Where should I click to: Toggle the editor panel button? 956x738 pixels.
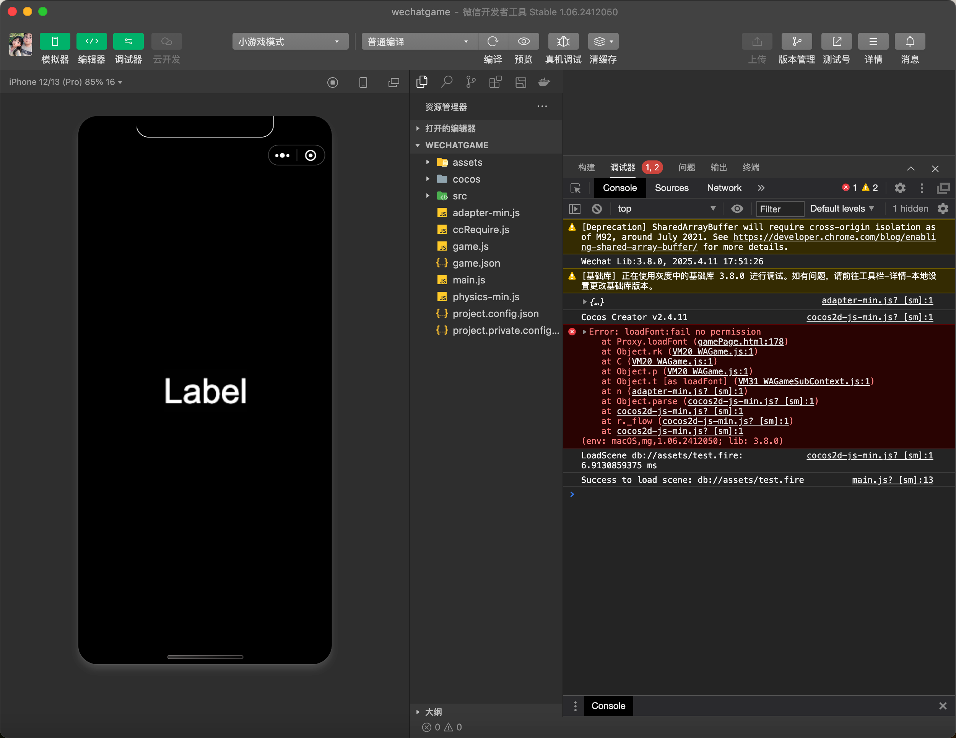tap(91, 42)
